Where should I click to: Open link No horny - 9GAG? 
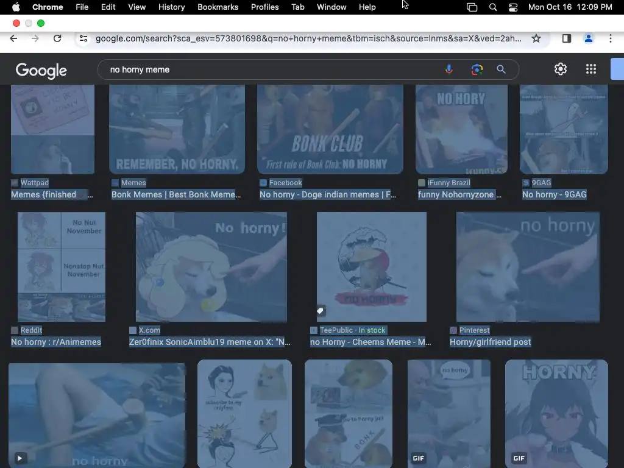click(x=555, y=194)
